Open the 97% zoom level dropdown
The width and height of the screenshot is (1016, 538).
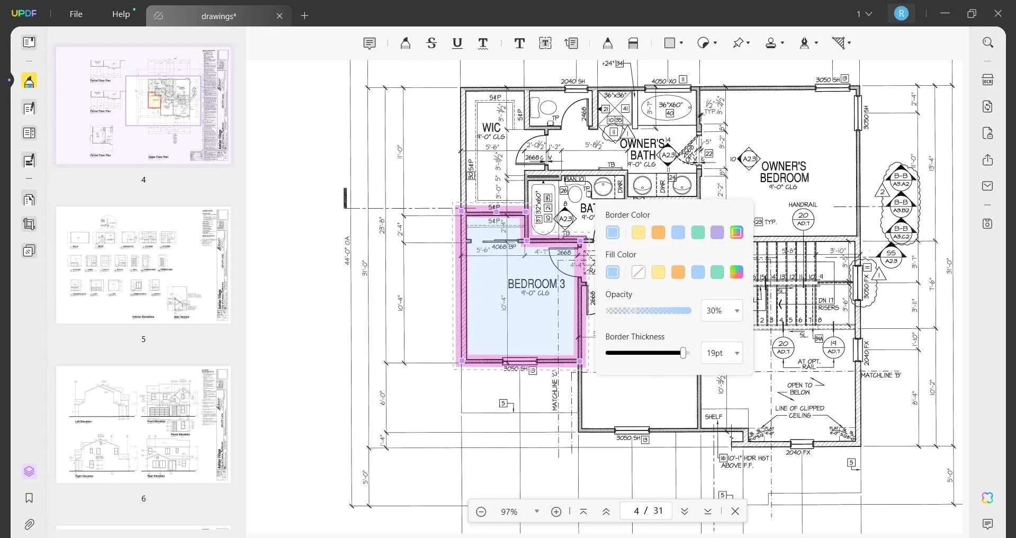pyautogui.click(x=536, y=512)
